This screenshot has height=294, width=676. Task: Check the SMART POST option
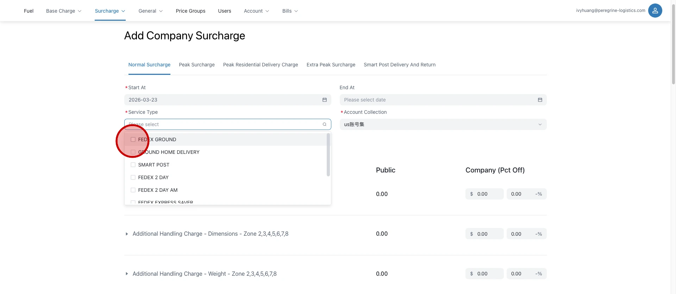click(133, 165)
